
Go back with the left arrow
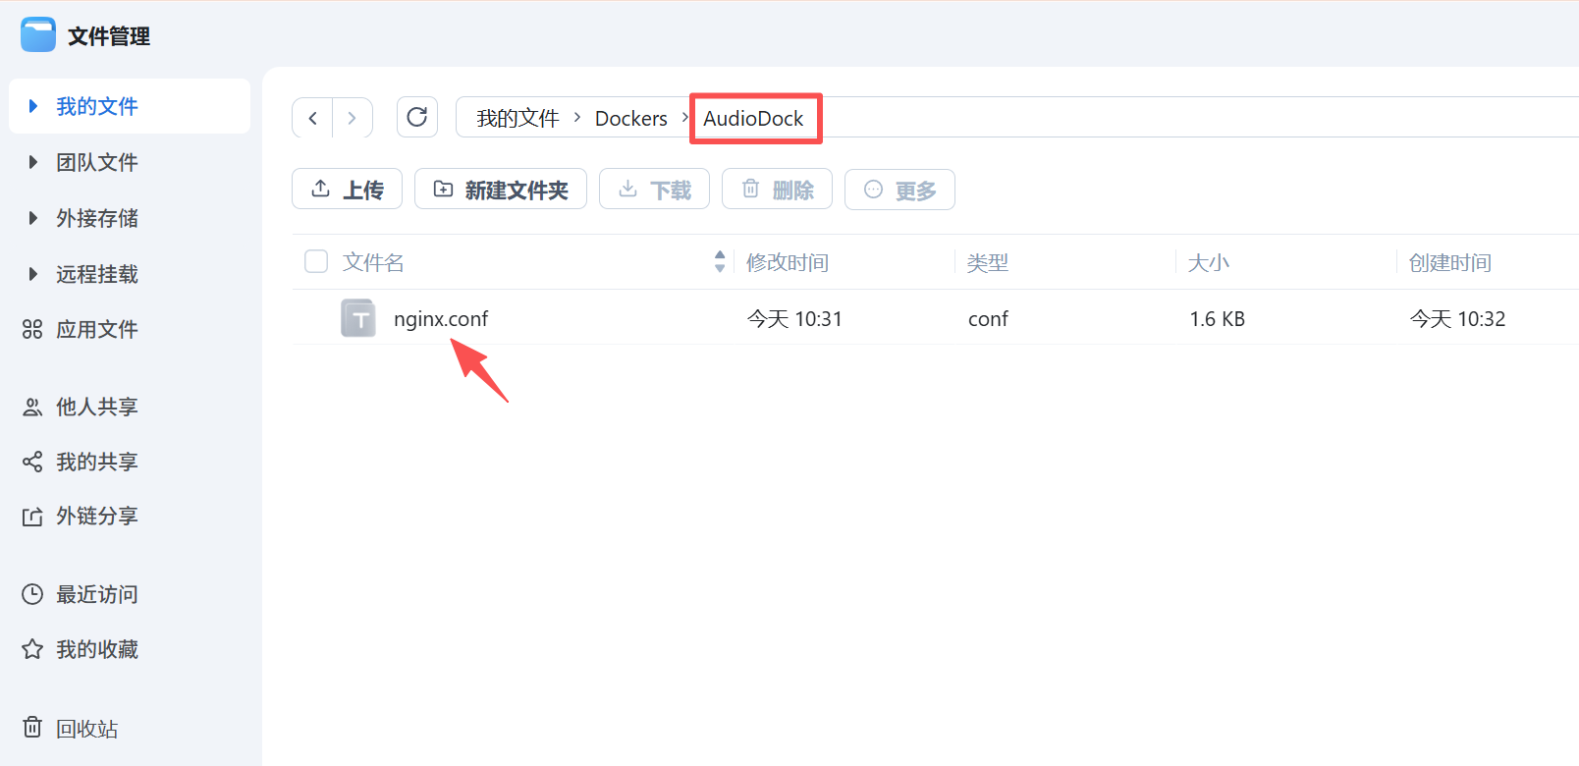[x=312, y=118]
